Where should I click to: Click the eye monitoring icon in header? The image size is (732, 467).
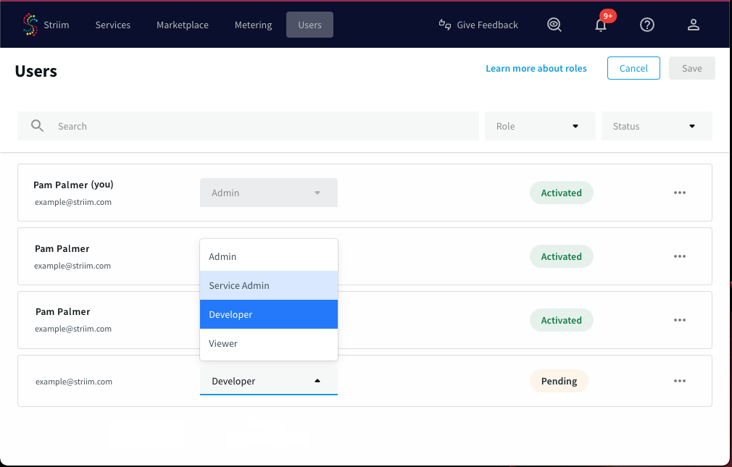coord(554,25)
